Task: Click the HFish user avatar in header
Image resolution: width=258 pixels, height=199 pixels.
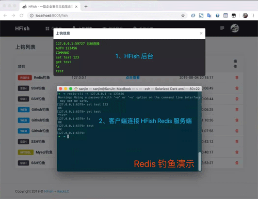Action: pos(235,28)
